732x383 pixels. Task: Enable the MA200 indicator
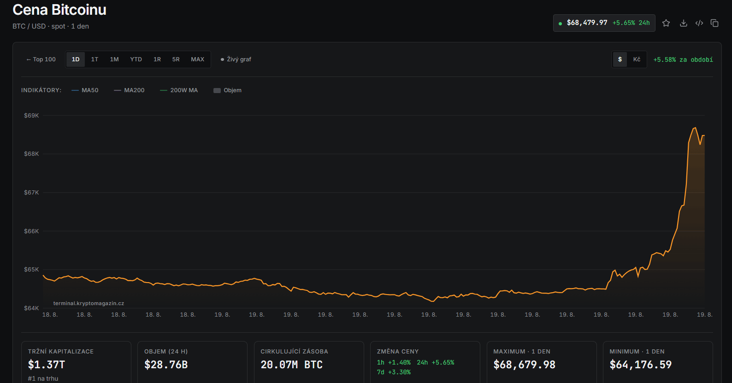point(130,90)
